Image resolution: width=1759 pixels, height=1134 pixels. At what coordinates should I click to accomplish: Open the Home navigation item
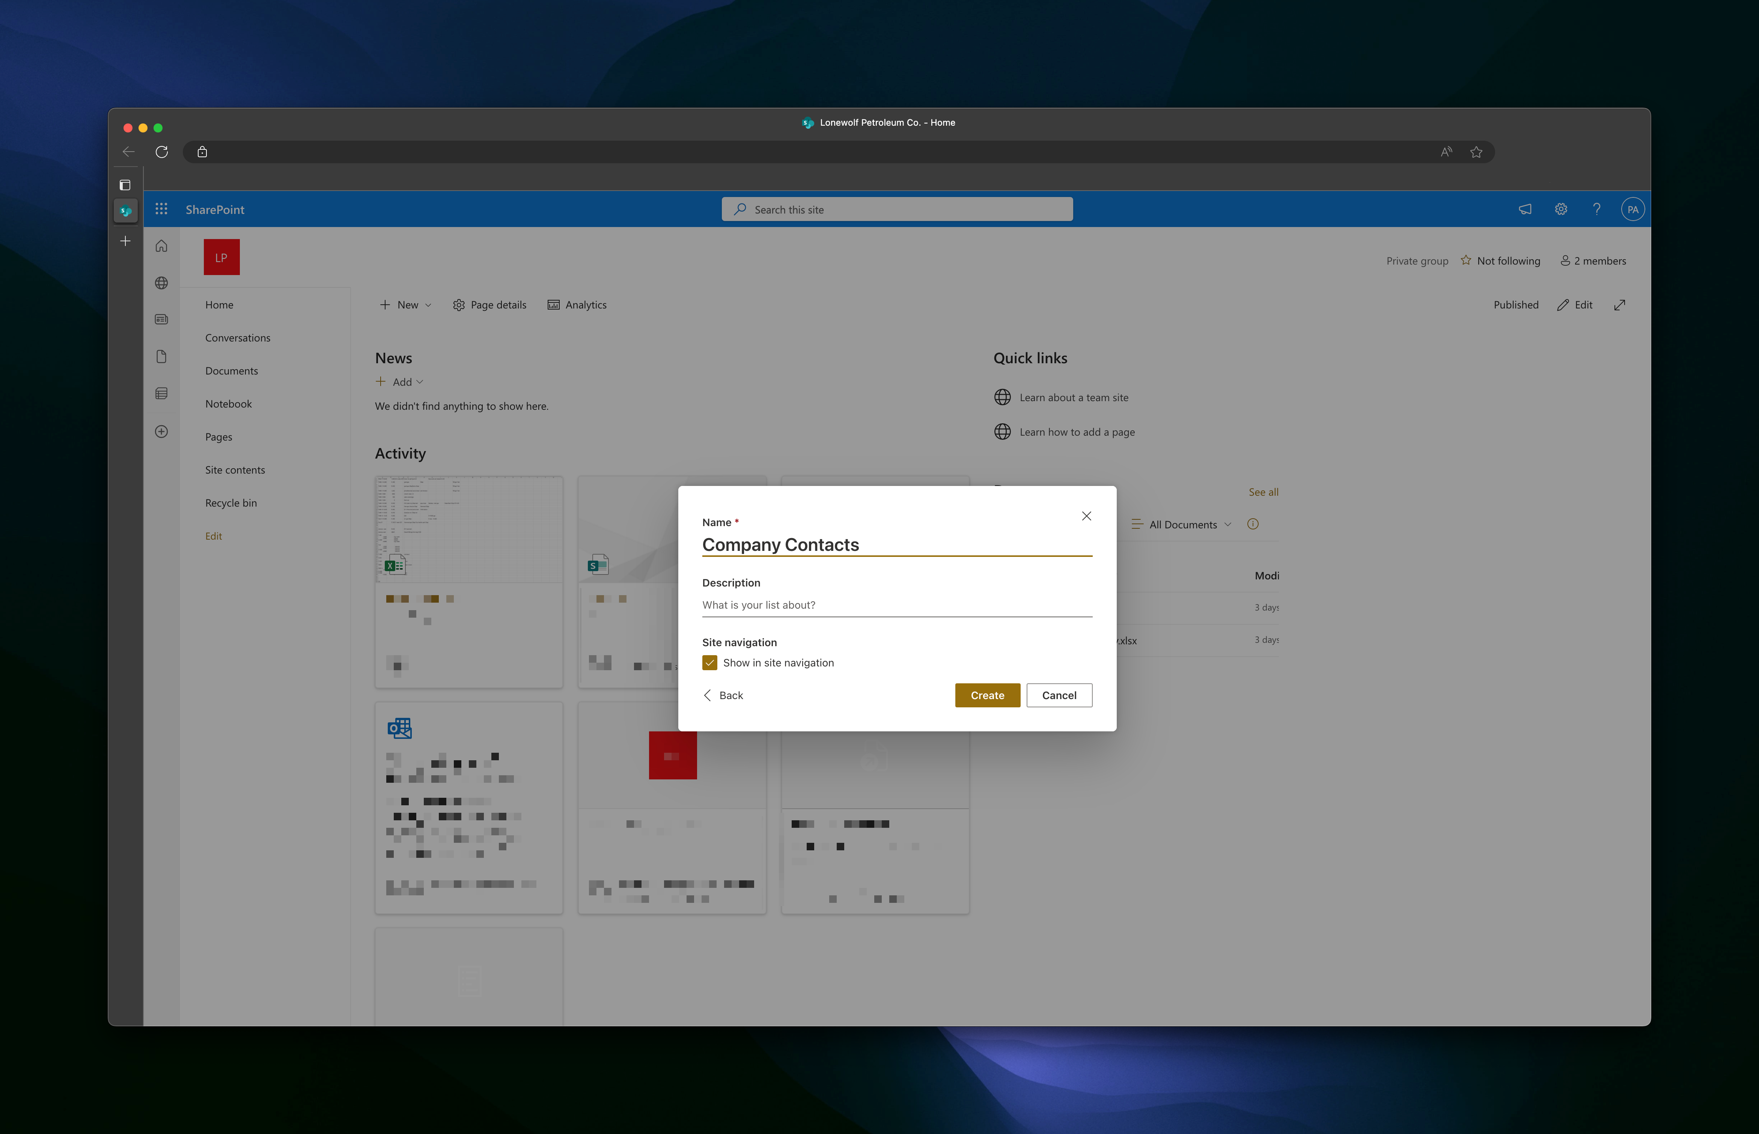pyautogui.click(x=220, y=305)
